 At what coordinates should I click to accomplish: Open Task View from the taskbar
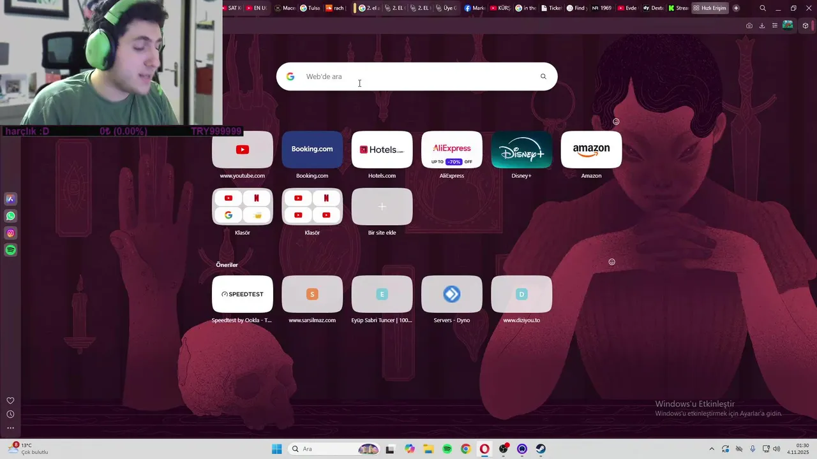390,449
